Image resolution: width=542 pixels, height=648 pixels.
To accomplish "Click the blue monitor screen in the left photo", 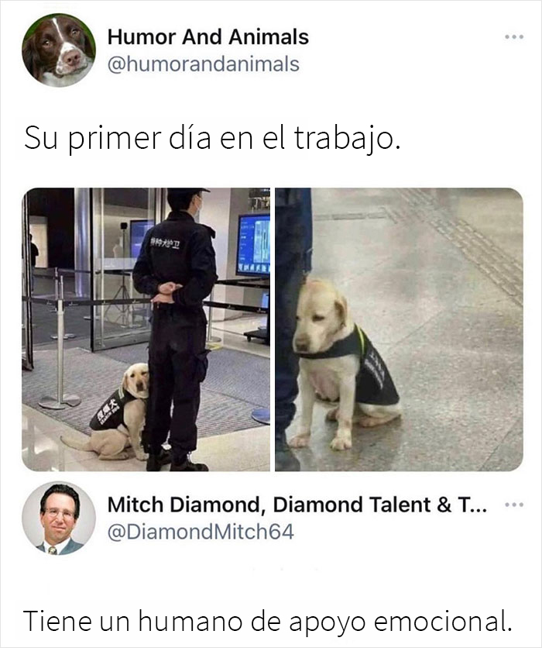I will pos(253,246).
